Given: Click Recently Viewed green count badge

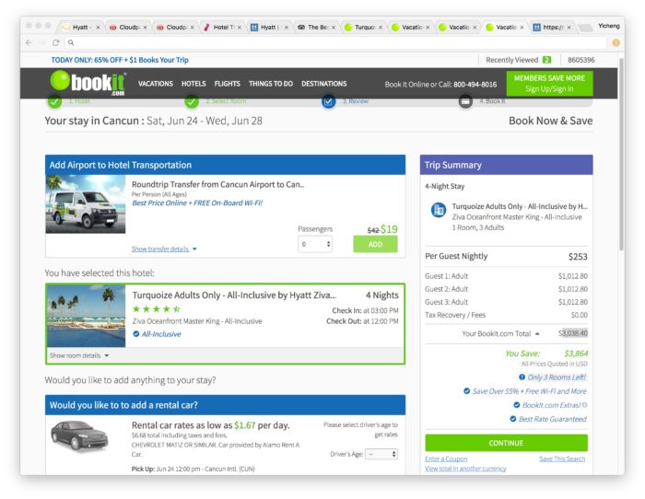Looking at the screenshot, I should [x=546, y=60].
